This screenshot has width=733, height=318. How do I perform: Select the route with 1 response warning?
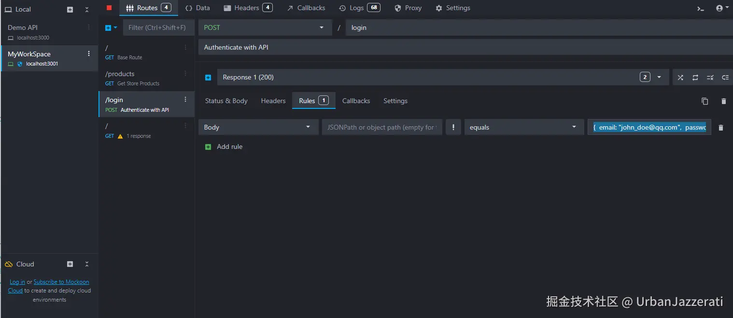pos(146,130)
